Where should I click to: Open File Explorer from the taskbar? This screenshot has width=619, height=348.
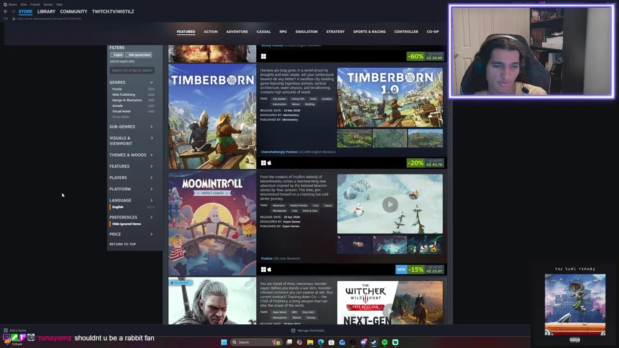tap(310, 342)
